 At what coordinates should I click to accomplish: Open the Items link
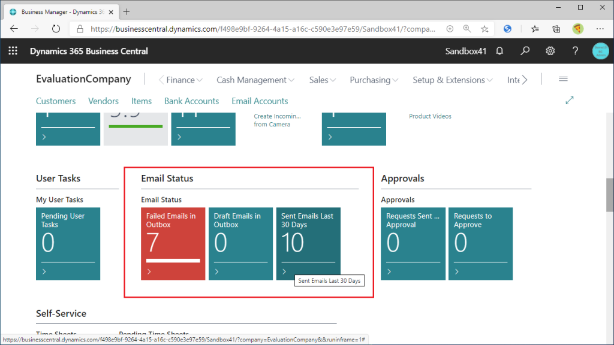point(142,101)
